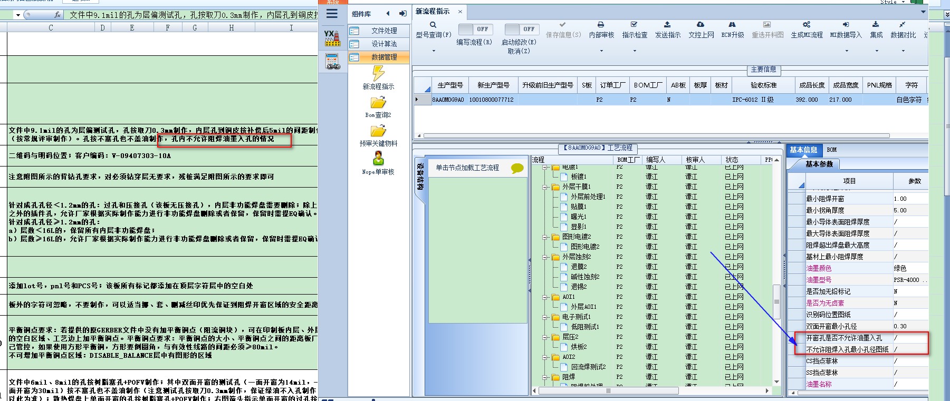950x401 pixels.
Task: Open Bom查询2 folder icon
Action: (378, 102)
